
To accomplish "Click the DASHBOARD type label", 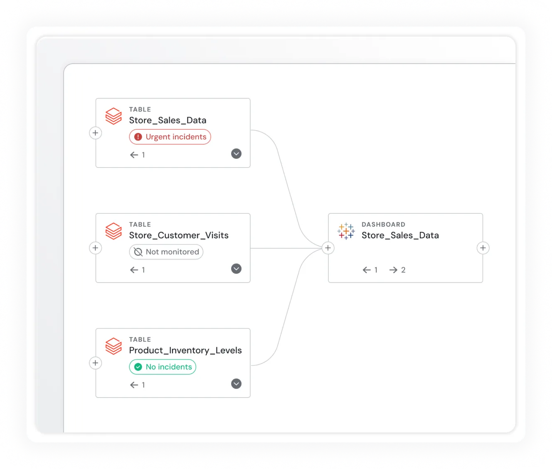I will point(383,225).
